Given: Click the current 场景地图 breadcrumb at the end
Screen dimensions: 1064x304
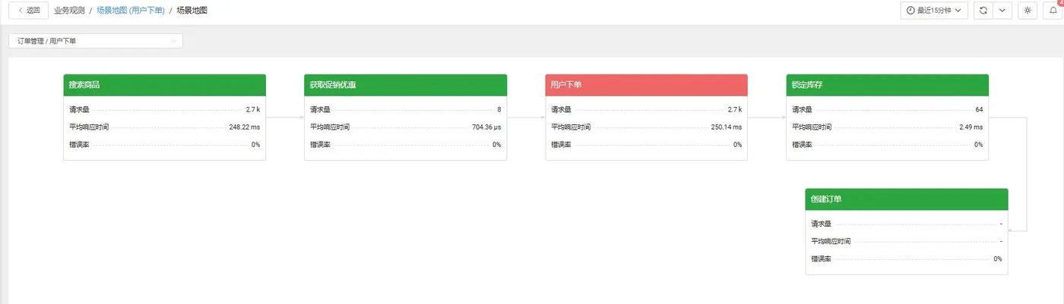Looking at the screenshot, I should point(192,11).
